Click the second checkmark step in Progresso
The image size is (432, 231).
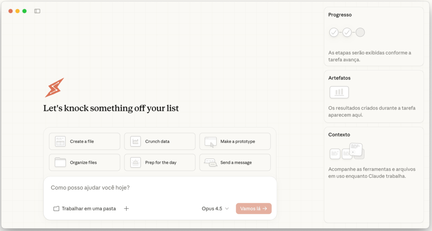click(347, 32)
